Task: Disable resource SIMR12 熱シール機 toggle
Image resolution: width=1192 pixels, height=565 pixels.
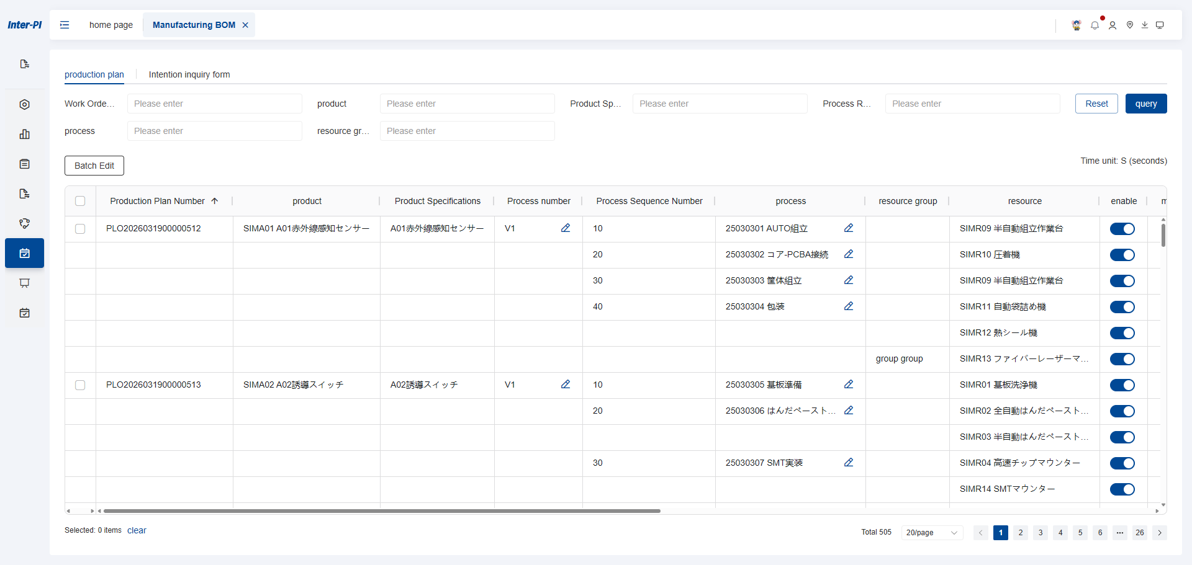Action: point(1122,333)
